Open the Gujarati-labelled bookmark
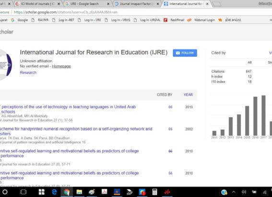The image size is (272, 197). [230, 20]
